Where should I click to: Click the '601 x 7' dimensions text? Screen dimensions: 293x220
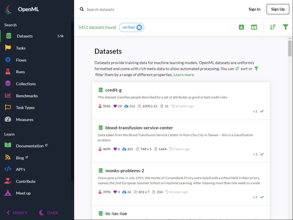pyautogui.click(x=144, y=192)
